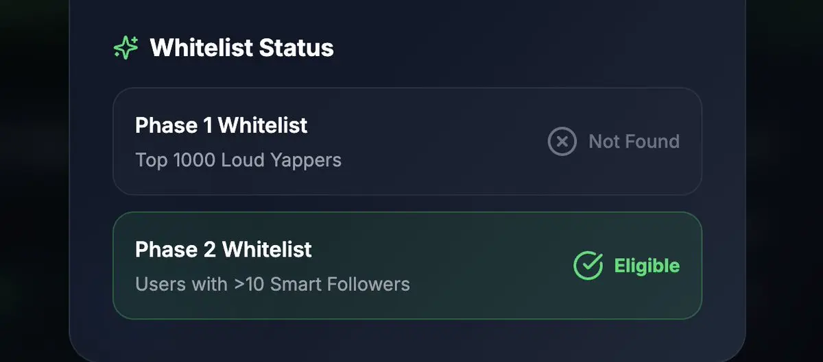Click the Users with >10 Smart Followers text
Image resolution: width=823 pixels, height=362 pixels.
click(272, 284)
